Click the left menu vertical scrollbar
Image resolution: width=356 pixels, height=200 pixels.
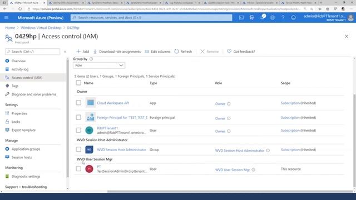[x=67, y=118]
